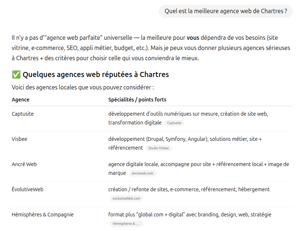The image size is (302, 231).
Task: Click the green checkmark emoji in the heading
Action: point(16,75)
